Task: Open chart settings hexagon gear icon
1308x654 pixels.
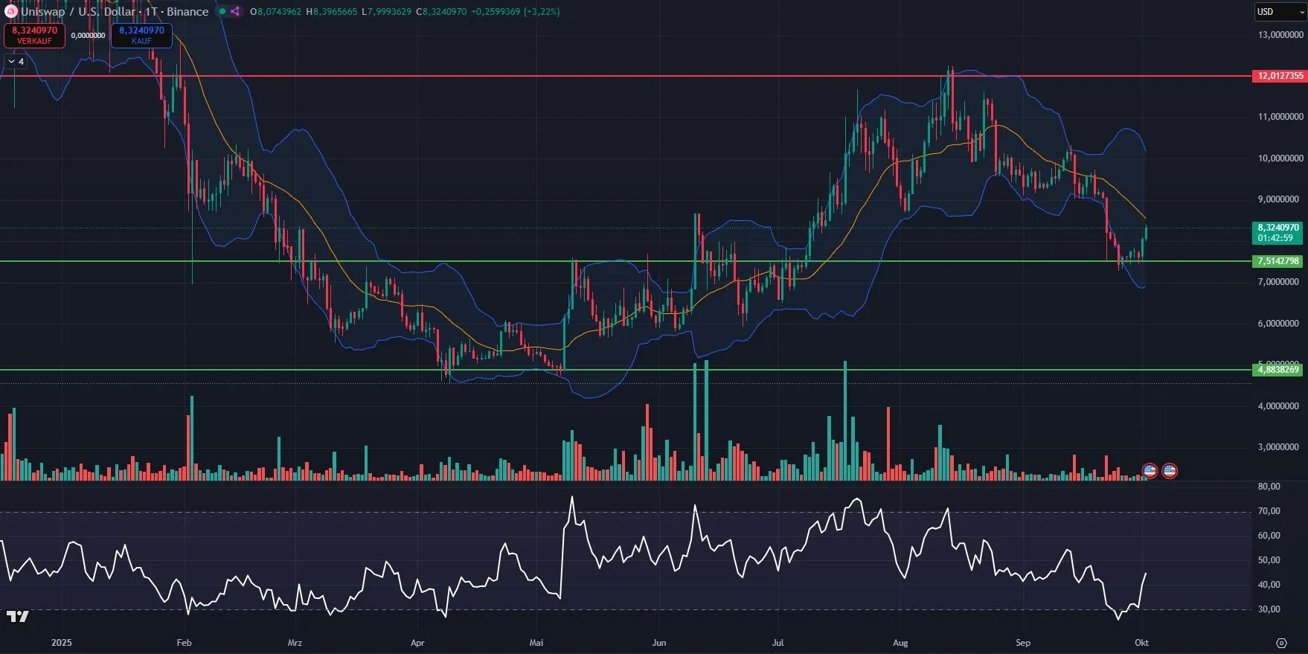Action: coord(1280,643)
